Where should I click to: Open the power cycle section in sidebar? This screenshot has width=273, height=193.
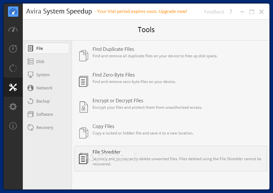[13, 68]
